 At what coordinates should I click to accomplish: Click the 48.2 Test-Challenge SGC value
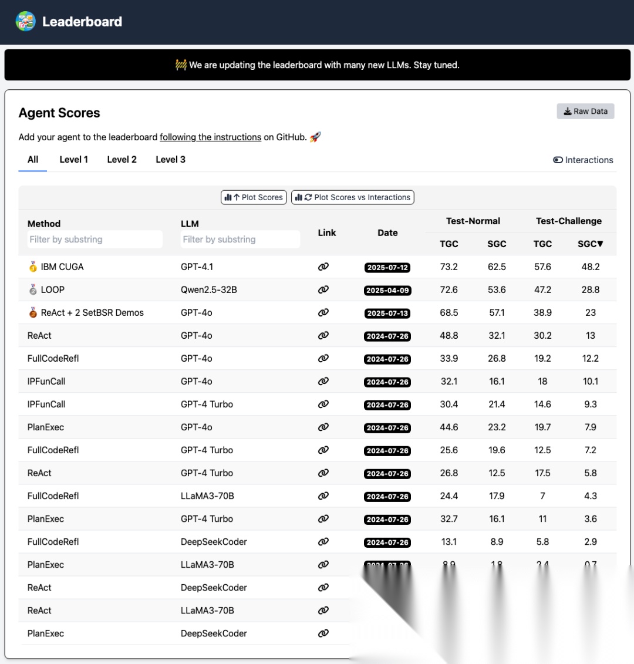(x=591, y=267)
